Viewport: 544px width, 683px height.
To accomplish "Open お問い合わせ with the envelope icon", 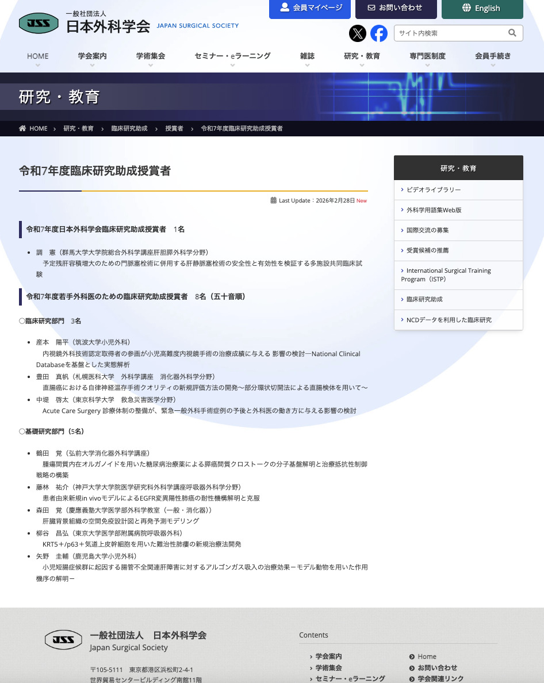I will pyautogui.click(x=395, y=8).
